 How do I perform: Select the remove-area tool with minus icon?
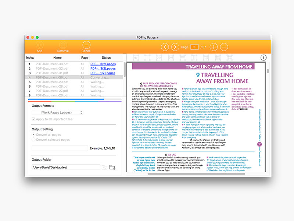click(x=171, y=57)
